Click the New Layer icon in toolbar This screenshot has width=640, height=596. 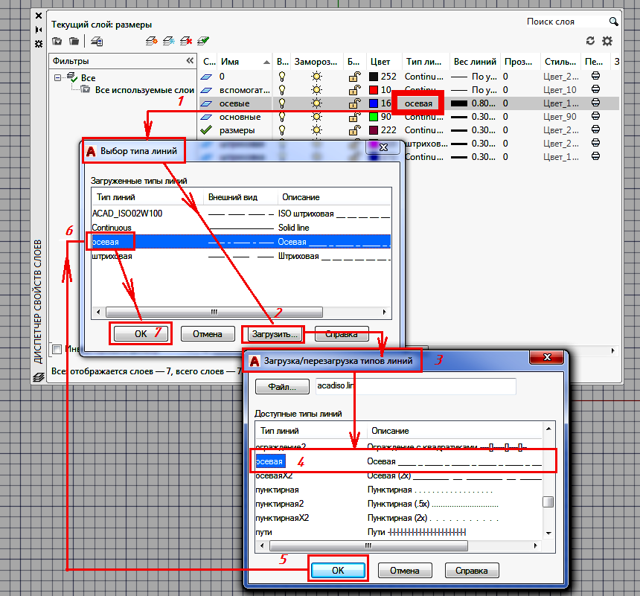(152, 40)
